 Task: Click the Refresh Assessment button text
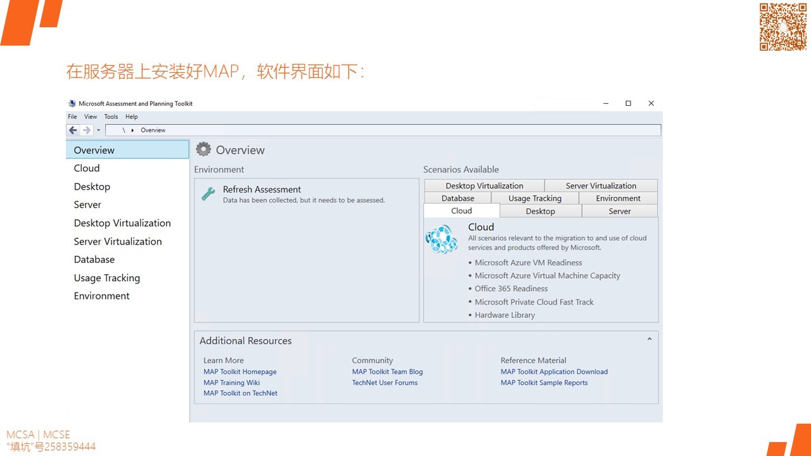point(262,189)
